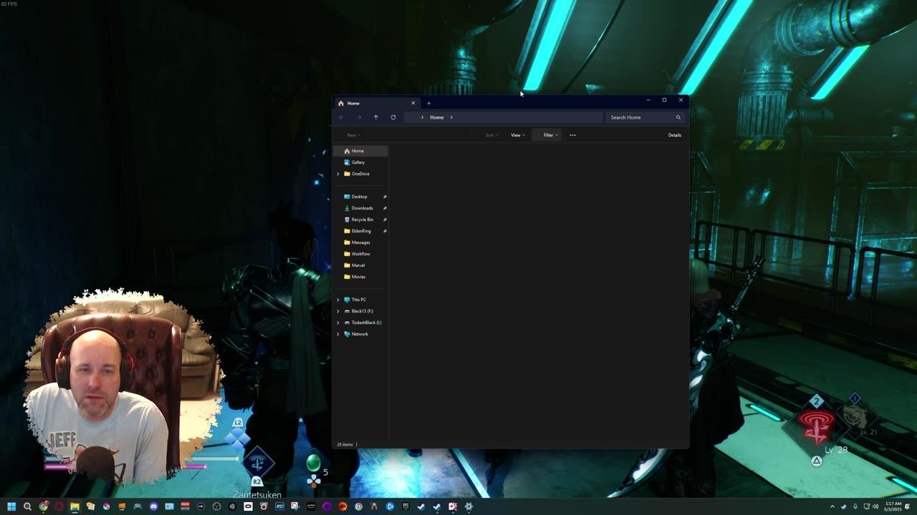
Task: Expand the Network tree node
Action: click(x=338, y=334)
